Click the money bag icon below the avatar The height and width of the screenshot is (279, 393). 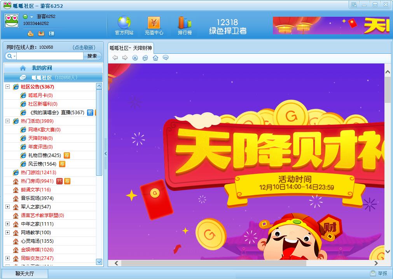31,34
